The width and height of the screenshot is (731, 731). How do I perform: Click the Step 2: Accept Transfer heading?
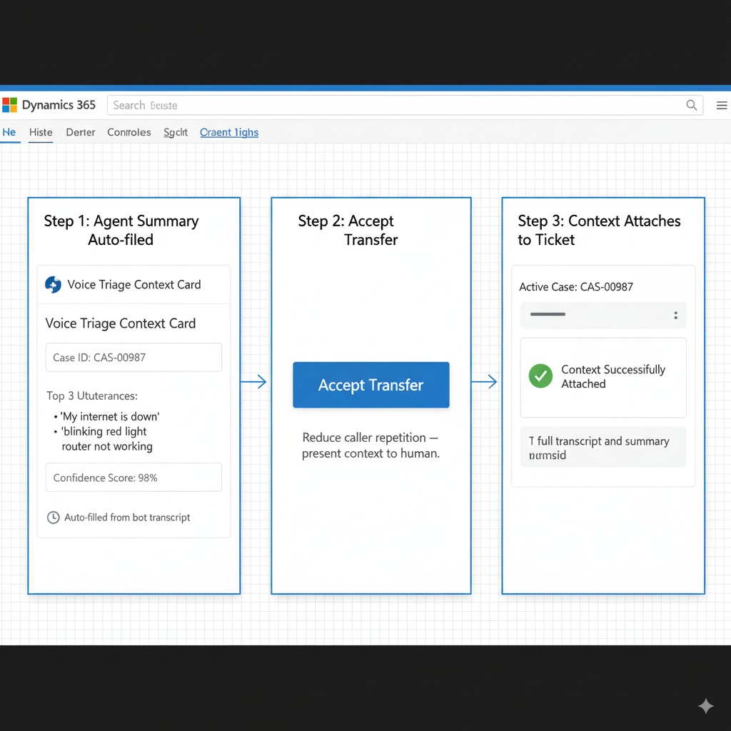[348, 231]
